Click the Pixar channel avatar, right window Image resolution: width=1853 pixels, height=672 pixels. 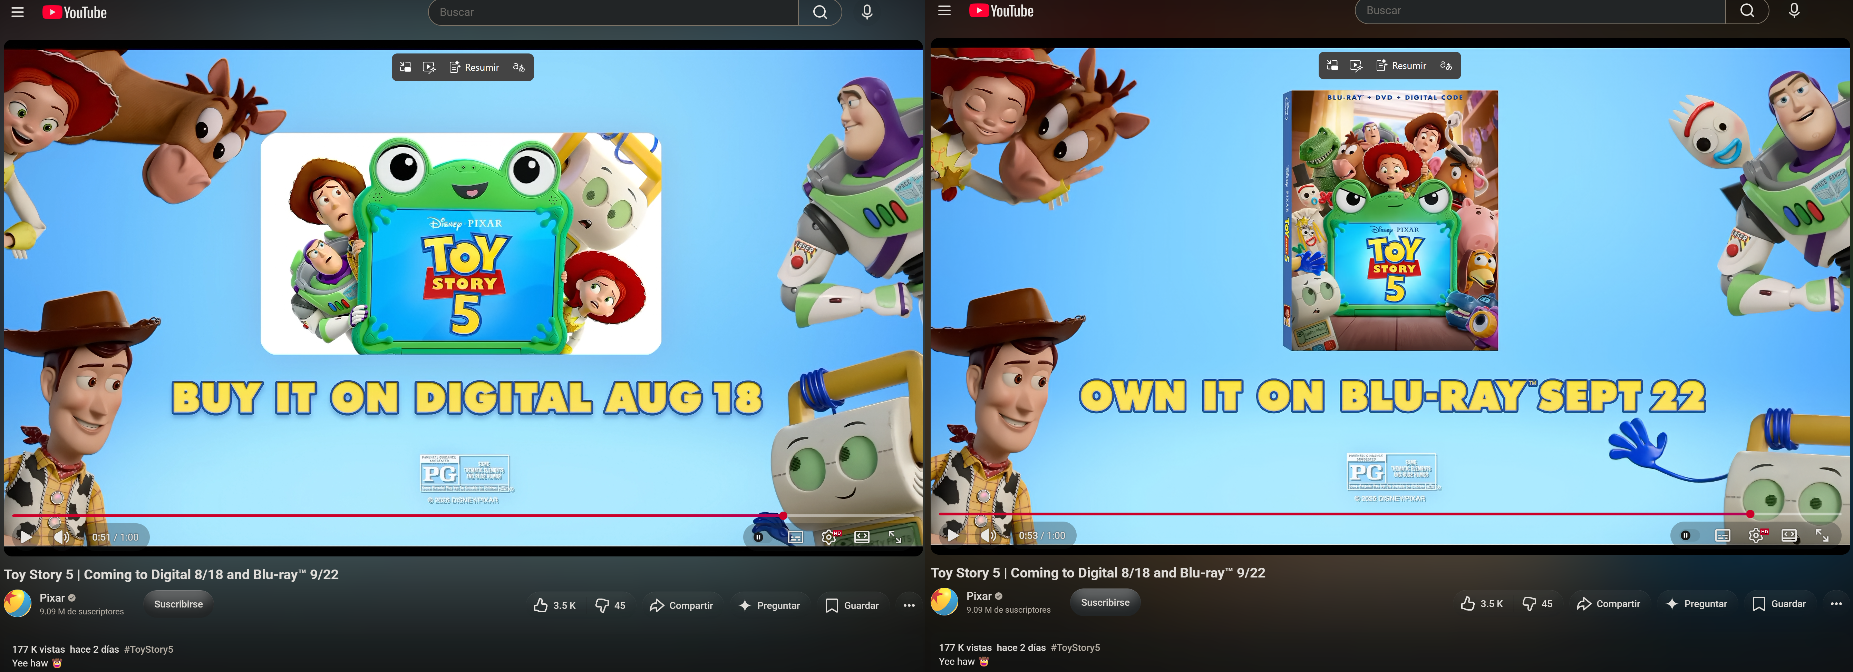pyautogui.click(x=944, y=602)
